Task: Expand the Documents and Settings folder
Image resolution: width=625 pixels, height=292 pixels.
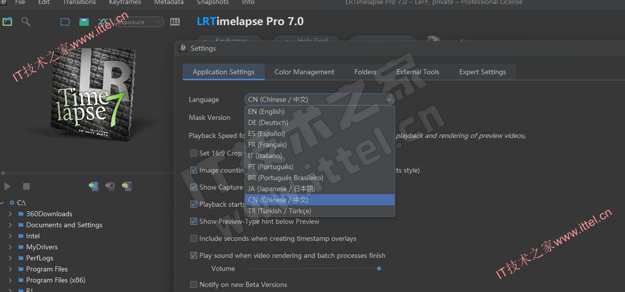Action: click(x=10, y=225)
